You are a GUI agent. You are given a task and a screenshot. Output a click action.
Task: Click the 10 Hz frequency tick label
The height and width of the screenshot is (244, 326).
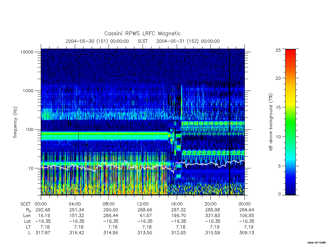coord(31,168)
